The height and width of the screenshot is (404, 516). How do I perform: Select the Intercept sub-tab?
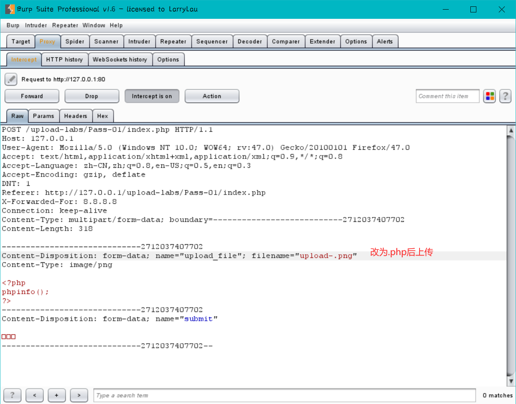(x=24, y=60)
